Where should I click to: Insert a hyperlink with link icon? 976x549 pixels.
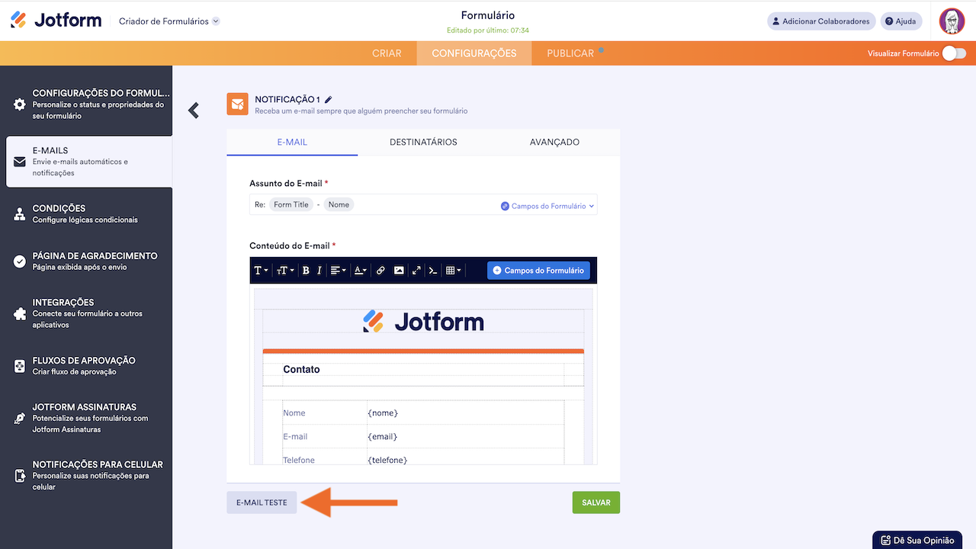pos(380,270)
